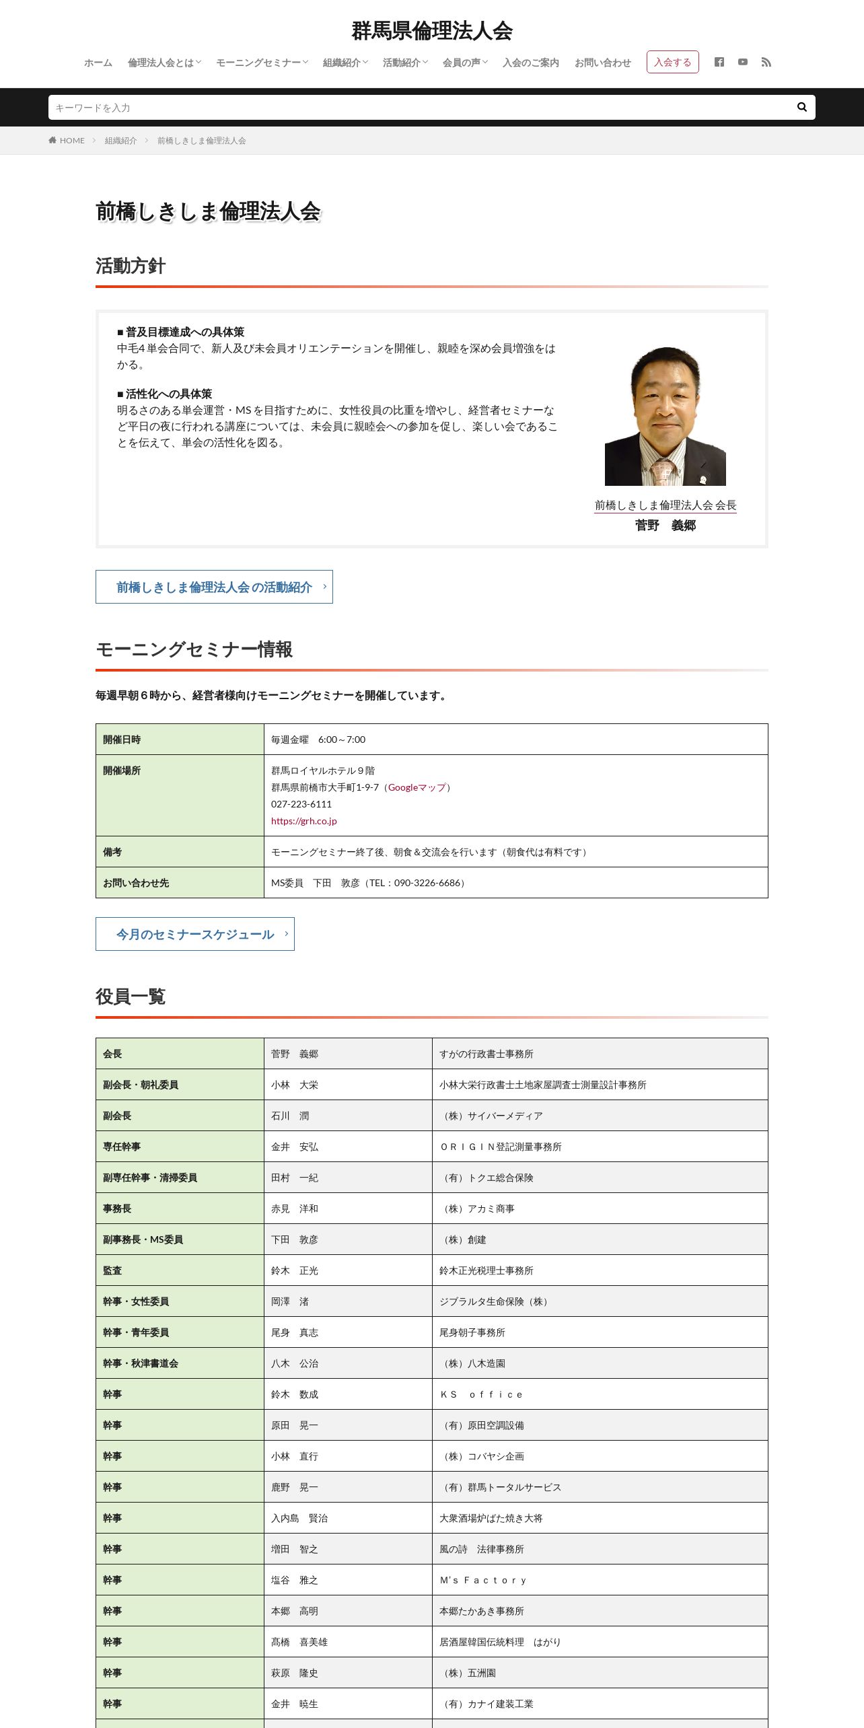Viewport: 864px width, 1728px height.
Task: Go to ホーム in the navigation
Action: [x=98, y=63]
